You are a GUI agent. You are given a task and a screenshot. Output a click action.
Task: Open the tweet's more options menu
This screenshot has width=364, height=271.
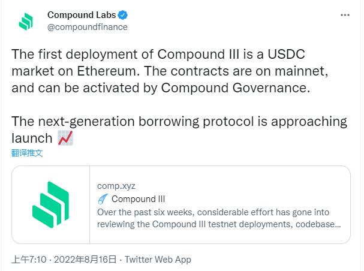click(344, 14)
